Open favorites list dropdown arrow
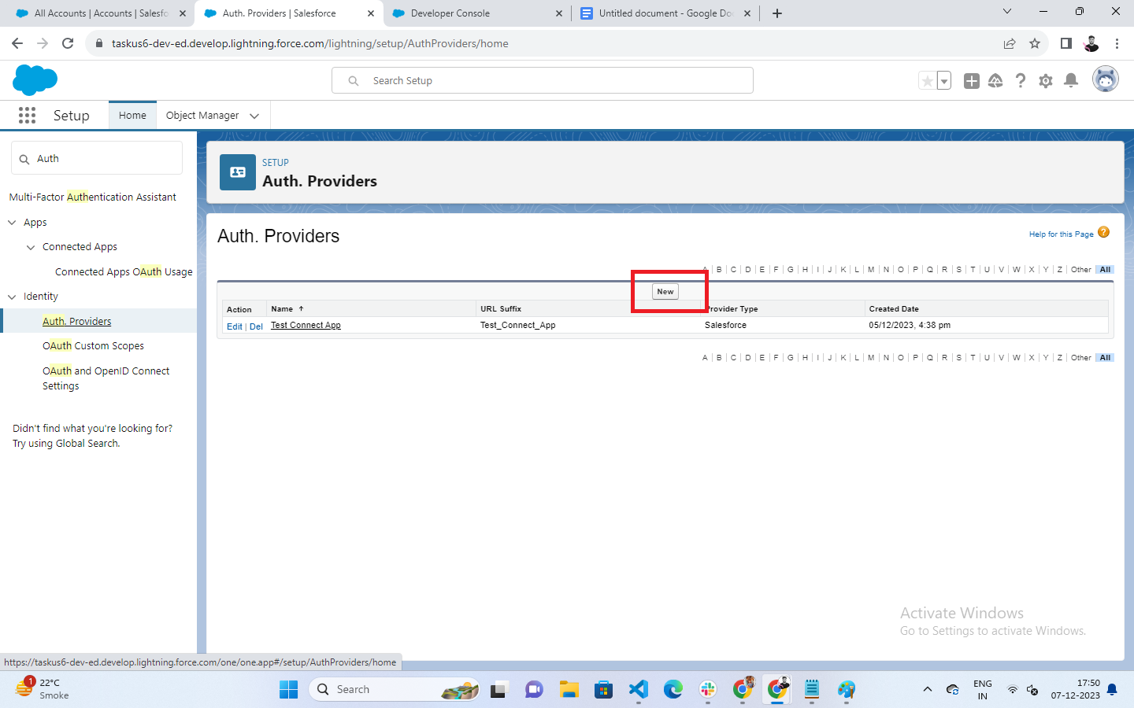The height and width of the screenshot is (708, 1134). click(x=944, y=81)
